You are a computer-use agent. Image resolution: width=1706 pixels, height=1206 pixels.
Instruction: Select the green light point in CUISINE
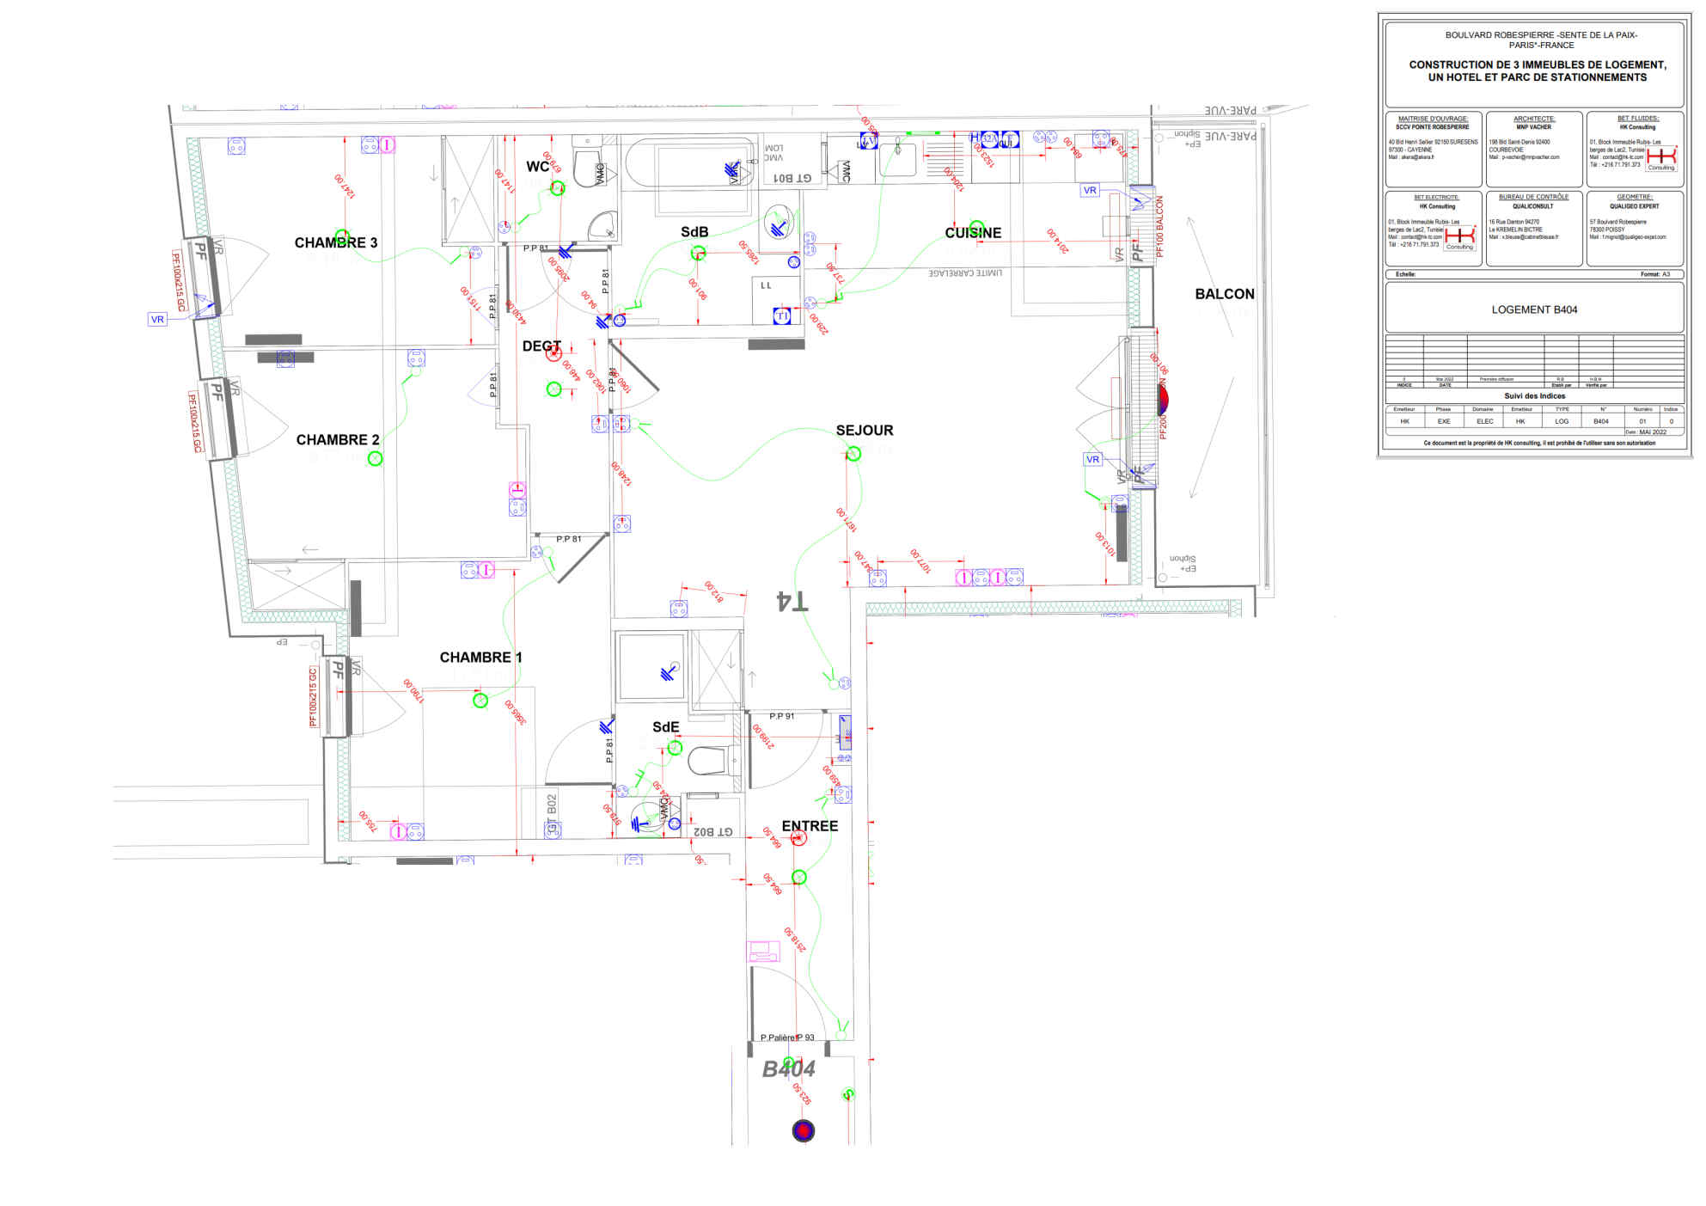[976, 228]
